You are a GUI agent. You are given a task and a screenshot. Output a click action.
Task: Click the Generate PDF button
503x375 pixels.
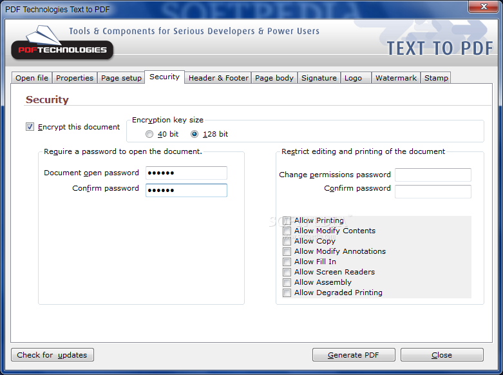[x=354, y=355]
